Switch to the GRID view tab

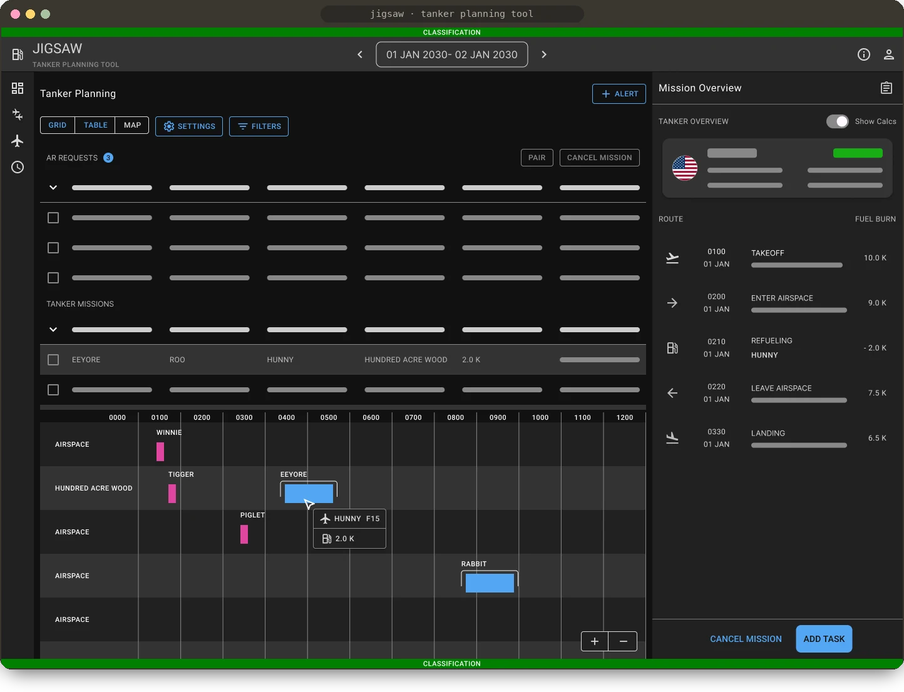click(x=58, y=125)
